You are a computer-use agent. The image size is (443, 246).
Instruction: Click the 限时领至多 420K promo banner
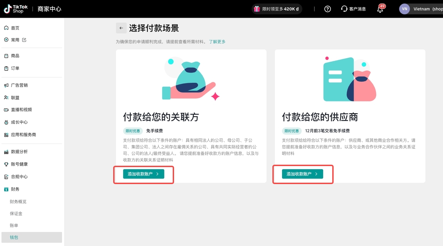(277, 9)
